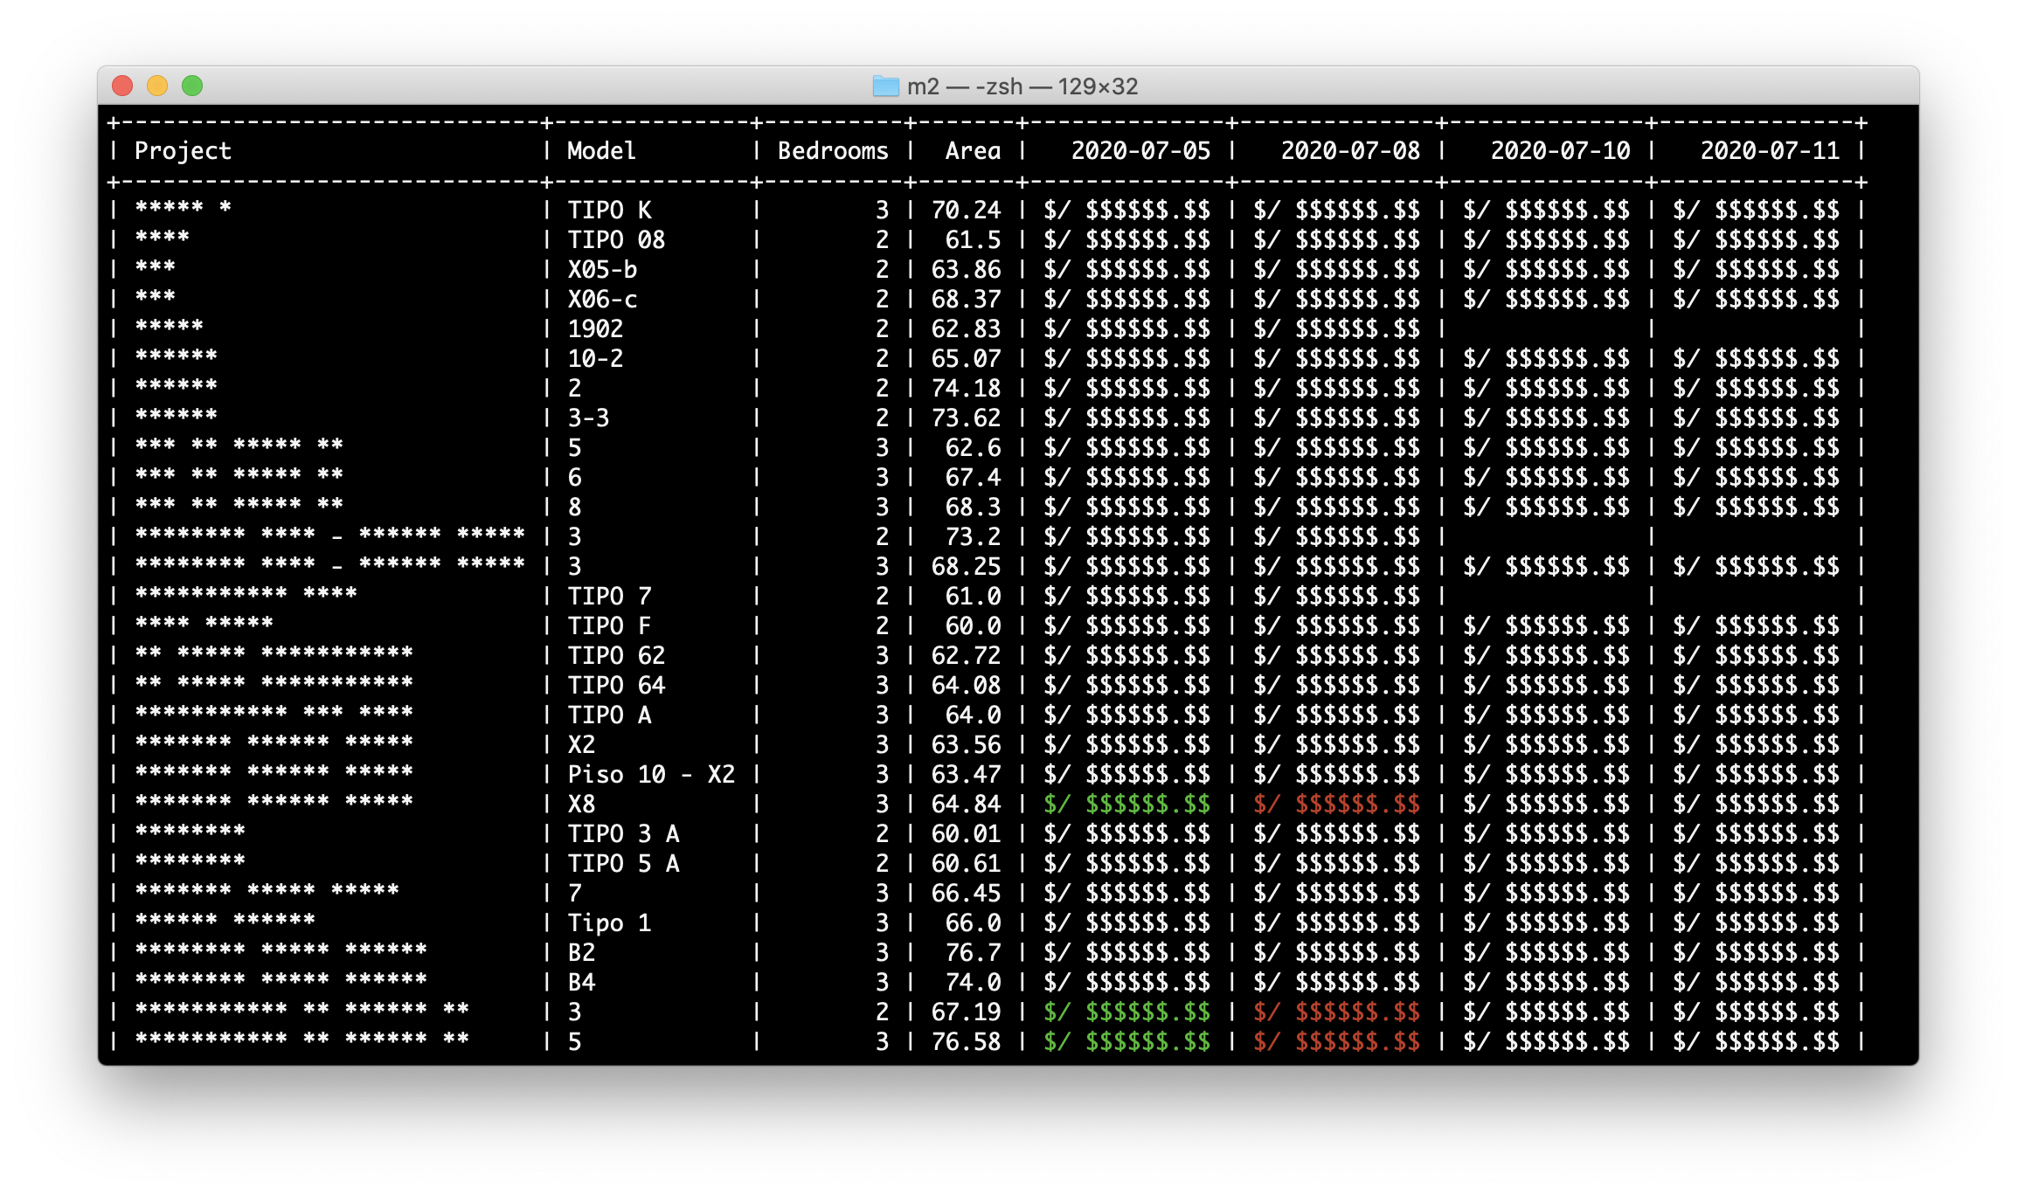Image resolution: width=2017 pixels, height=1195 pixels.
Task: Click the green price in the X8 row
Action: [x=1126, y=805]
